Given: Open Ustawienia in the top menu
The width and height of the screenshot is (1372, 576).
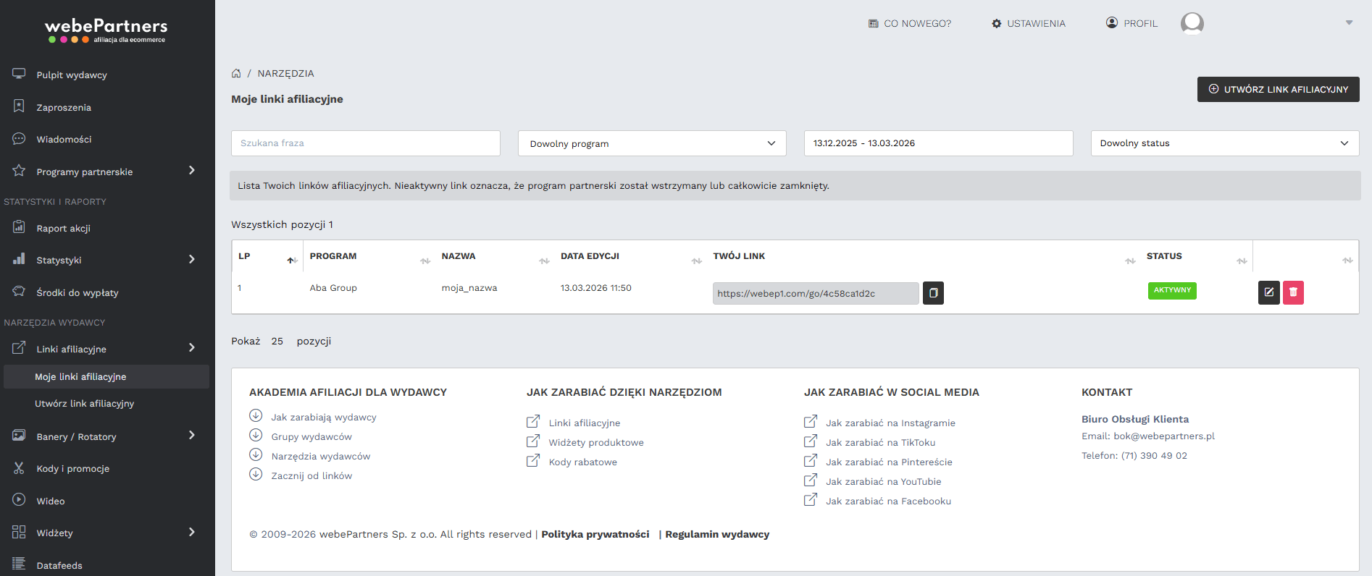Looking at the screenshot, I should coord(1029,23).
